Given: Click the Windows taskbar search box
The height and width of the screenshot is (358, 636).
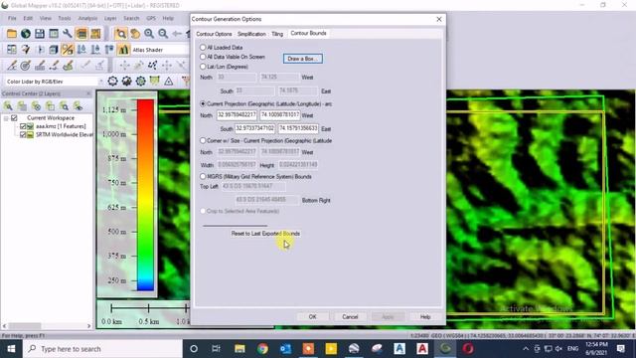Looking at the screenshot, I should (x=102, y=349).
